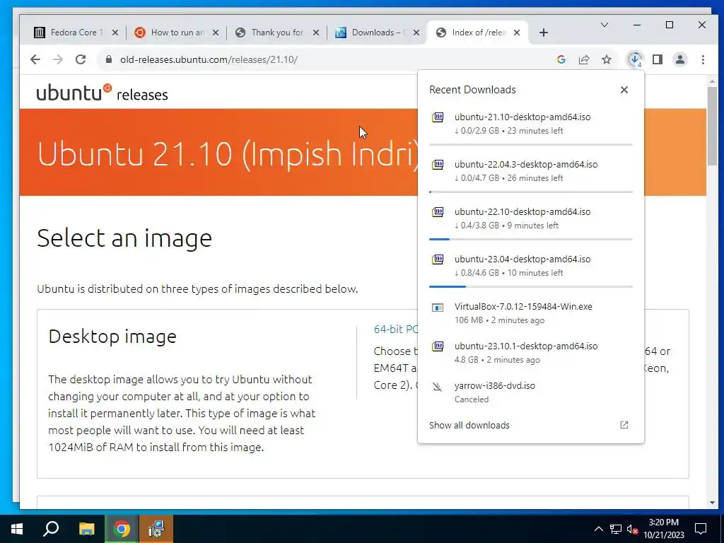The image size is (724, 543).
Task: Toggle the downloads toolbar icon
Action: 636,59
